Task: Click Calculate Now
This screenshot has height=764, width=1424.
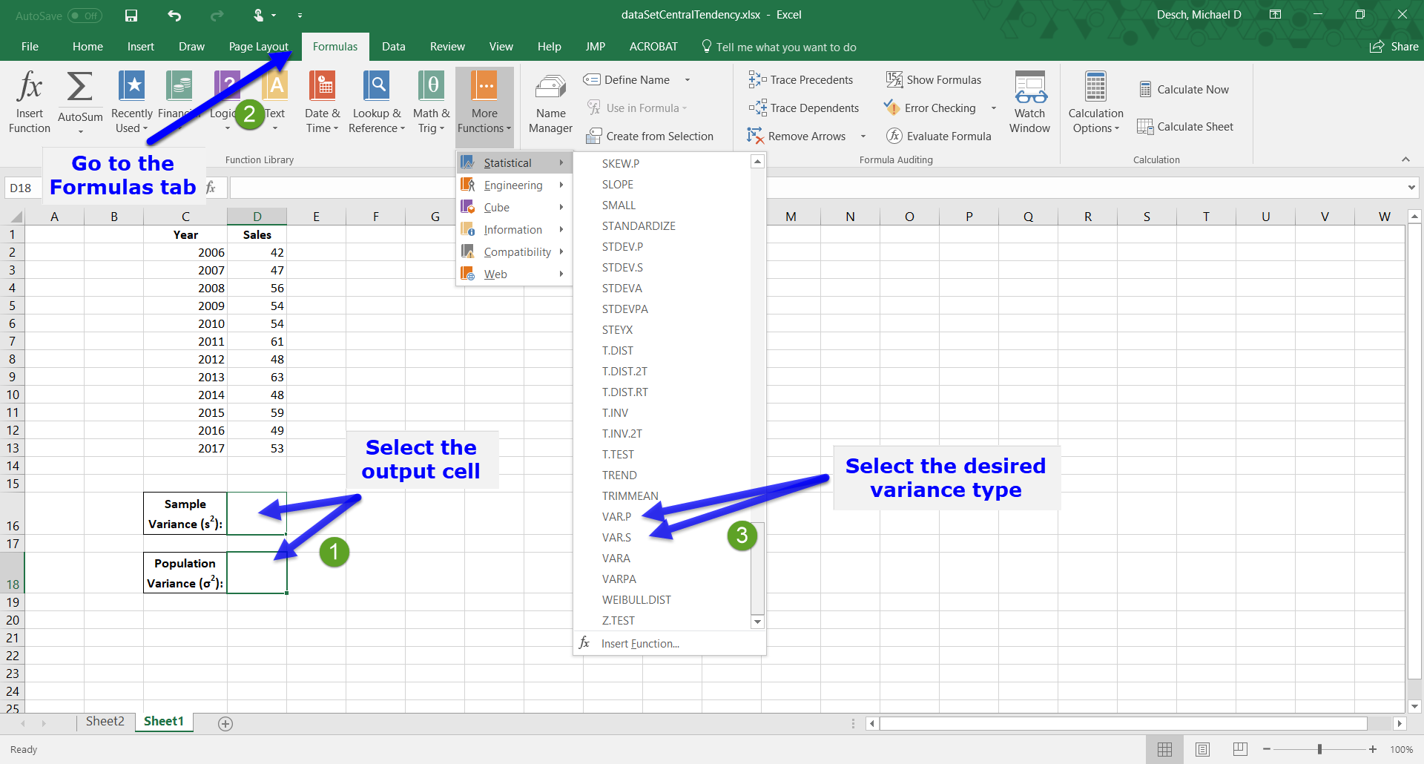Action: (1184, 90)
